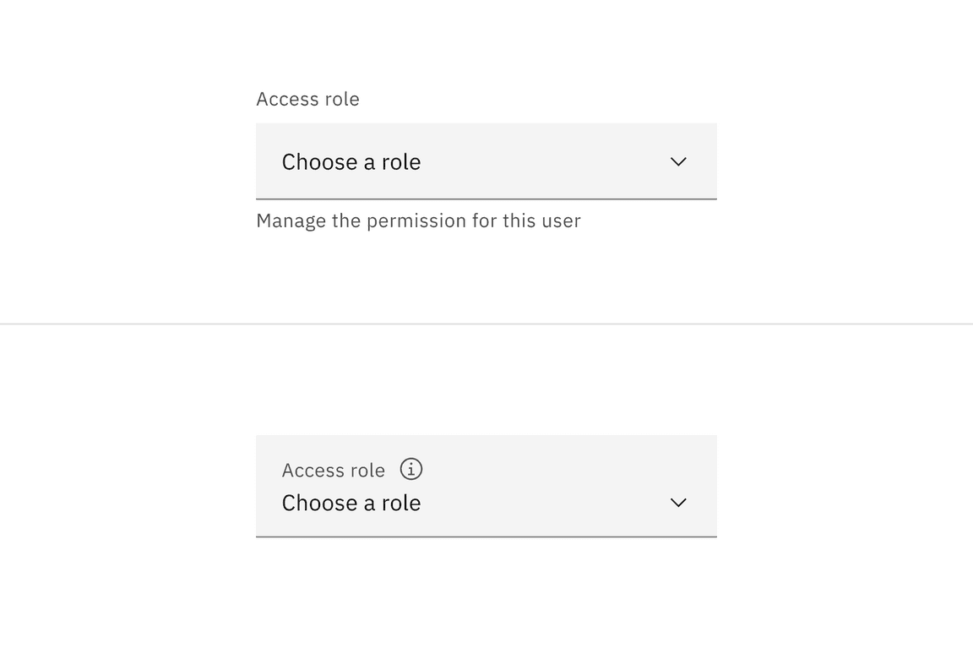Click empty field space right of the info icon
Viewport: 973px width, 648px height.
click(549, 469)
